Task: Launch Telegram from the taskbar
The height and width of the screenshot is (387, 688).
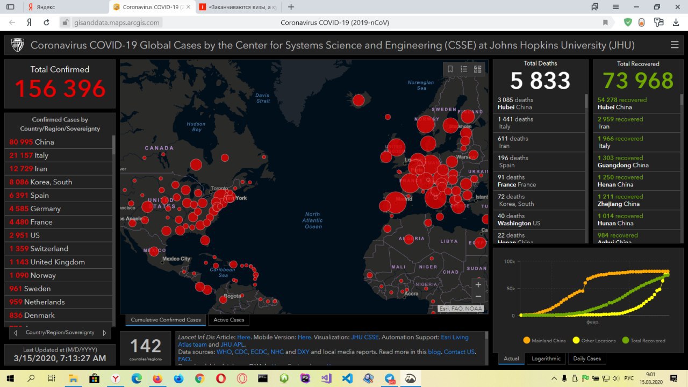Action: (x=390, y=378)
